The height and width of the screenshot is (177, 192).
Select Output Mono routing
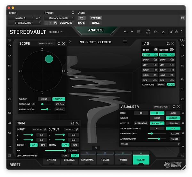pos(167,75)
